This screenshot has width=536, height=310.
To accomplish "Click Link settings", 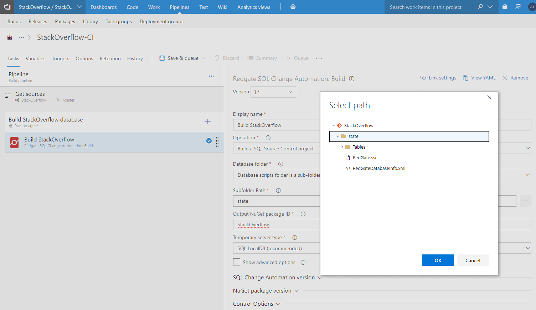I will click(438, 78).
